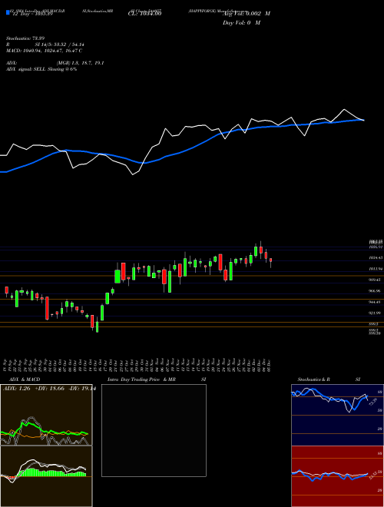Click the Intra Day Trading Price & MR title
The image size is (384, 507).
tap(141, 379)
